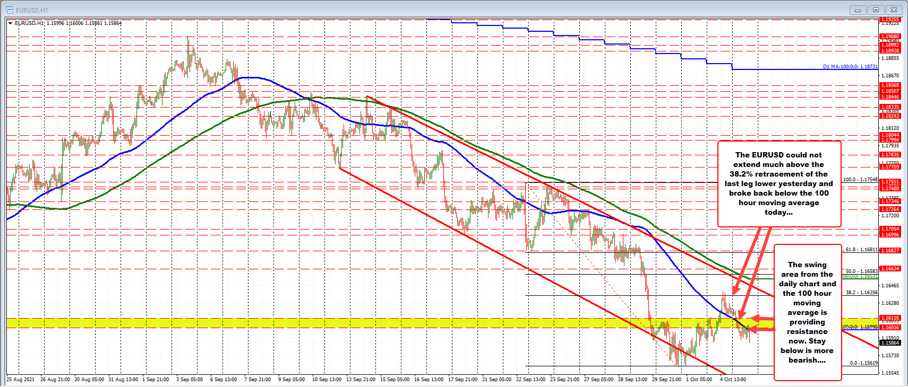The image size is (908, 387).
Task: Click the 17 Sep 21:00 time label
Action: [x=463, y=380]
